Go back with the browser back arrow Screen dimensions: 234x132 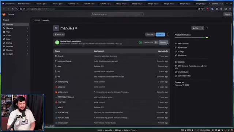(4, 9)
